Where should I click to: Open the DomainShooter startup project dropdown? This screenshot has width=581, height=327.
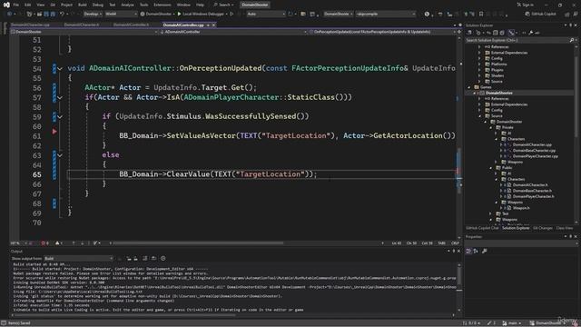coord(339,15)
